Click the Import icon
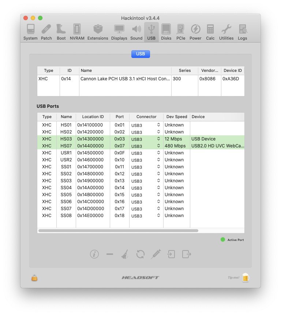The height and width of the screenshot is (315, 281). click(171, 254)
